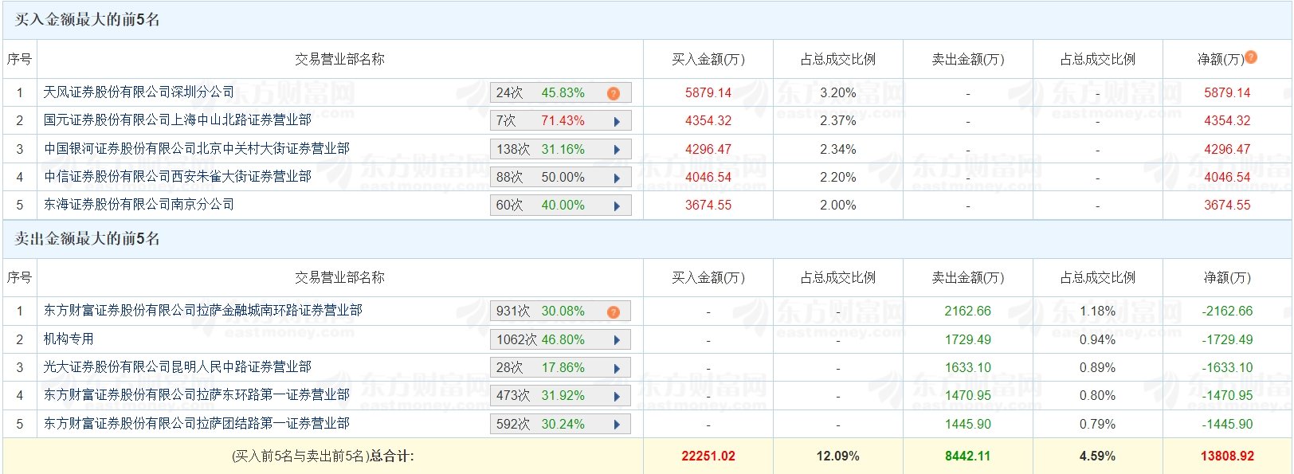Image resolution: width=1294 pixels, height=474 pixels.
Task: Click the 138次 31.16% stats box
Action: (560, 149)
